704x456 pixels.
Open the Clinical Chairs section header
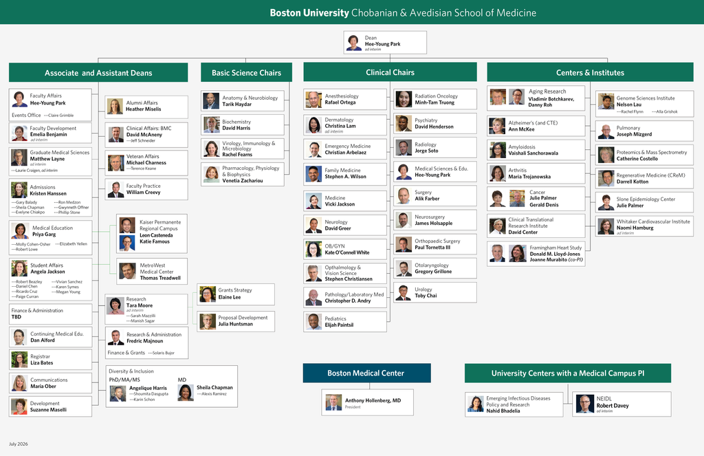point(390,72)
